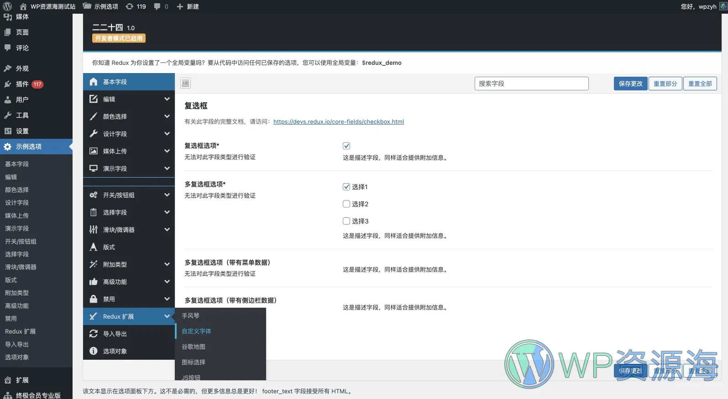Click the sliders icon of 滑块/微调器
This screenshot has width=728, height=399.
point(94,230)
